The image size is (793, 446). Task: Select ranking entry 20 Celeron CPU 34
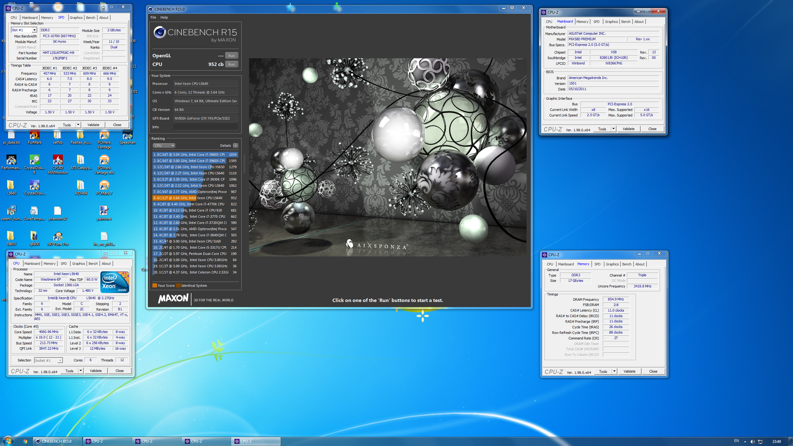click(195, 272)
